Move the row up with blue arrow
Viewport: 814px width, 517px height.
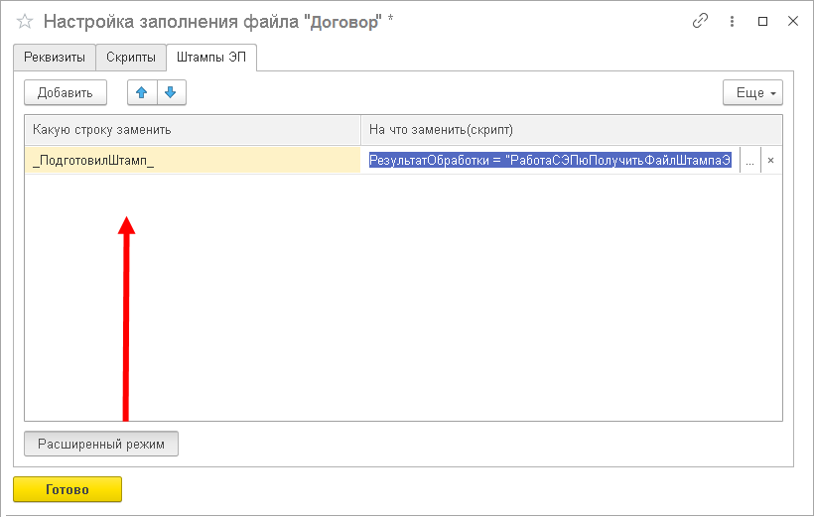tap(142, 92)
